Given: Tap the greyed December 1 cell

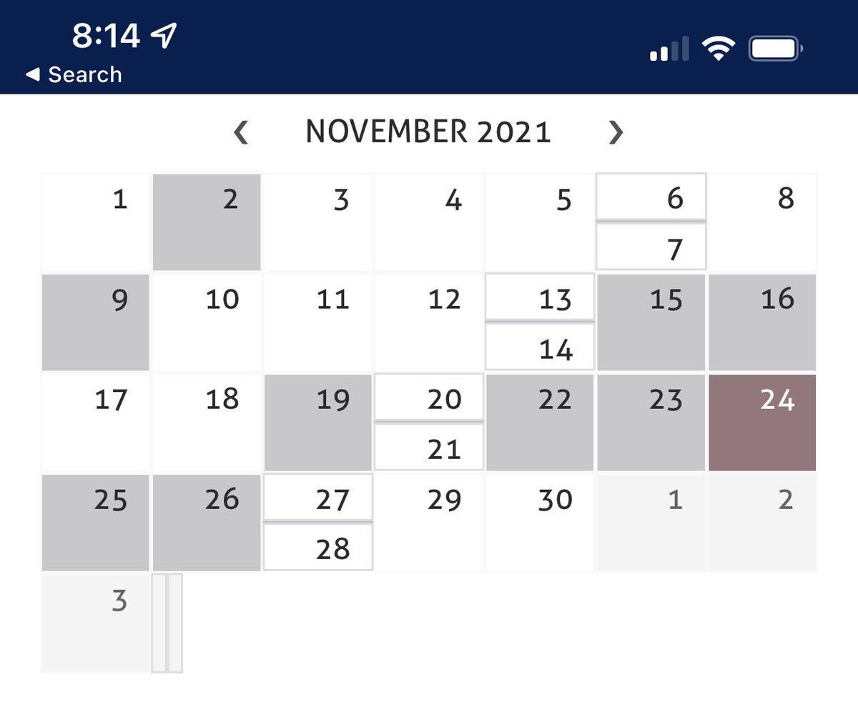Looking at the screenshot, I should (651, 523).
